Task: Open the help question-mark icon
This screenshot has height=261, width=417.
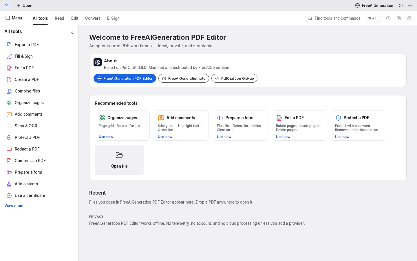Action: pos(401,6)
